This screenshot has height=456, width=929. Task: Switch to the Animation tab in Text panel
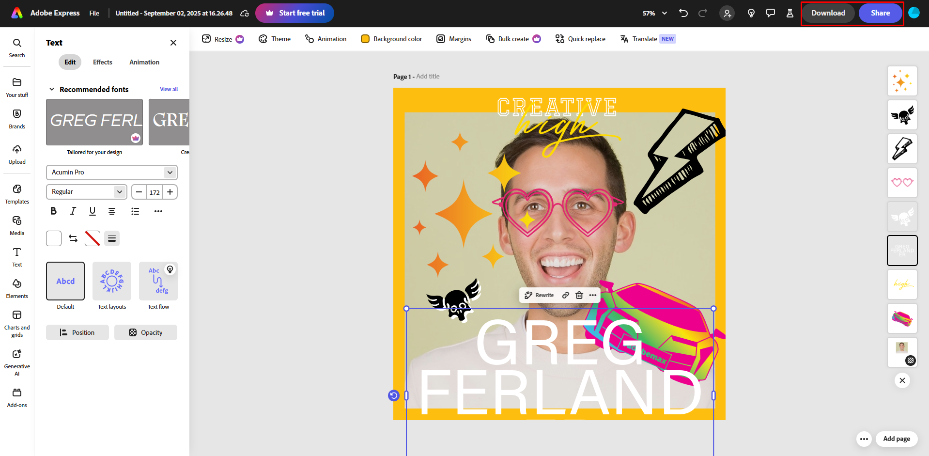point(144,62)
